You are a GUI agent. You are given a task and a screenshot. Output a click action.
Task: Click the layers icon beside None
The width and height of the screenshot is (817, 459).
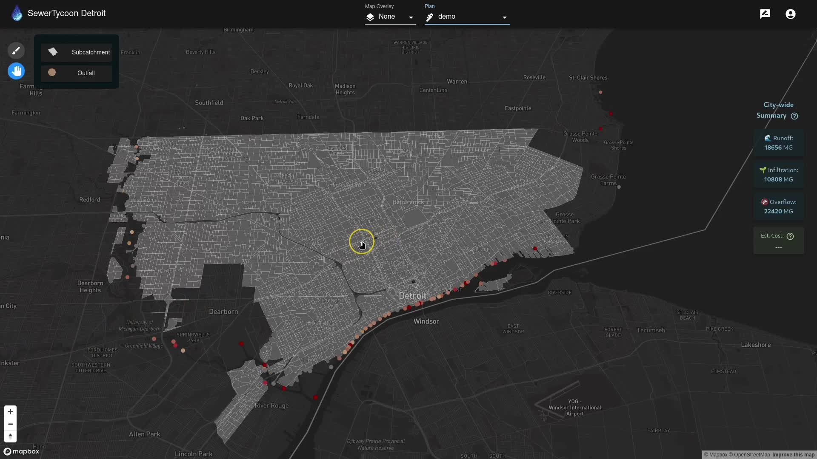pos(370,17)
